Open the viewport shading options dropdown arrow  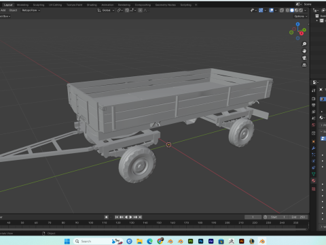point(306,10)
